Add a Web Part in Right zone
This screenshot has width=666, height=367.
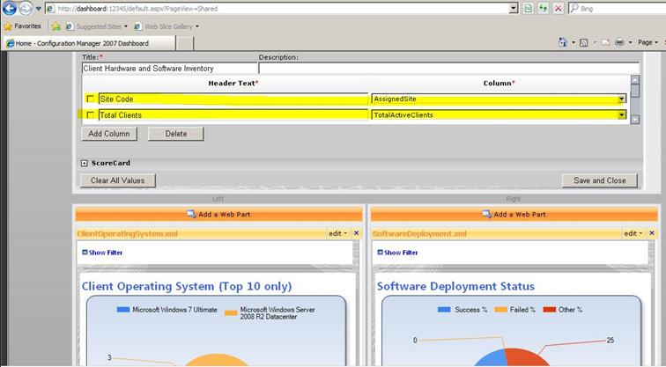(514, 214)
